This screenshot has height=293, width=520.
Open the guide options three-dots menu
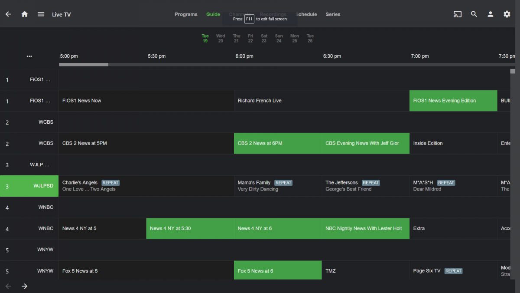click(x=29, y=56)
